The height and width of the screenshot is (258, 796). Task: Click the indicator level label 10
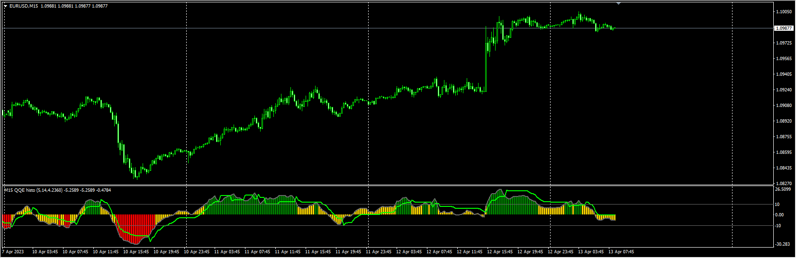[778, 205]
